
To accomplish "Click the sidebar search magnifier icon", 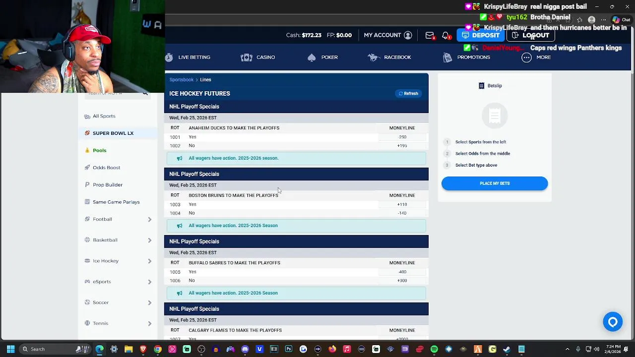I will coord(145,93).
